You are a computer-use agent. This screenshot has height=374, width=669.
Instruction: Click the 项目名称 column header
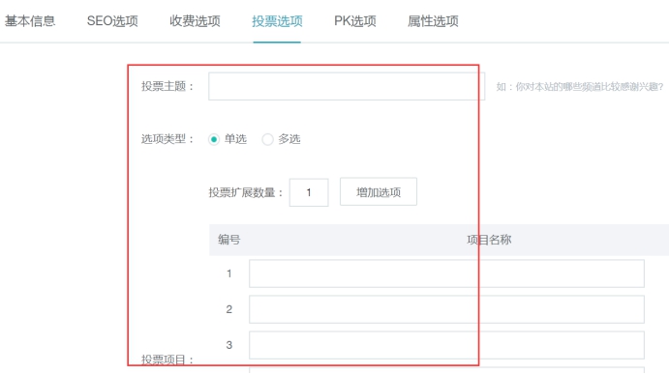pos(489,240)
